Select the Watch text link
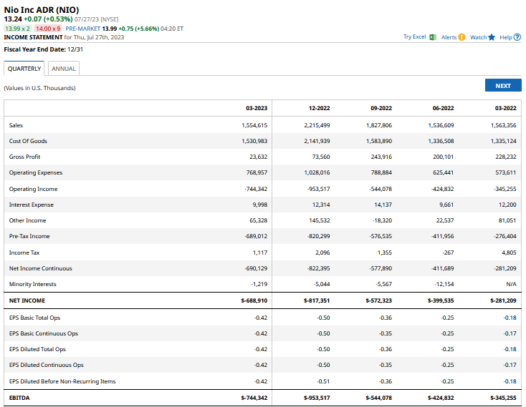The image size is (526, 407). coord(478,37)
